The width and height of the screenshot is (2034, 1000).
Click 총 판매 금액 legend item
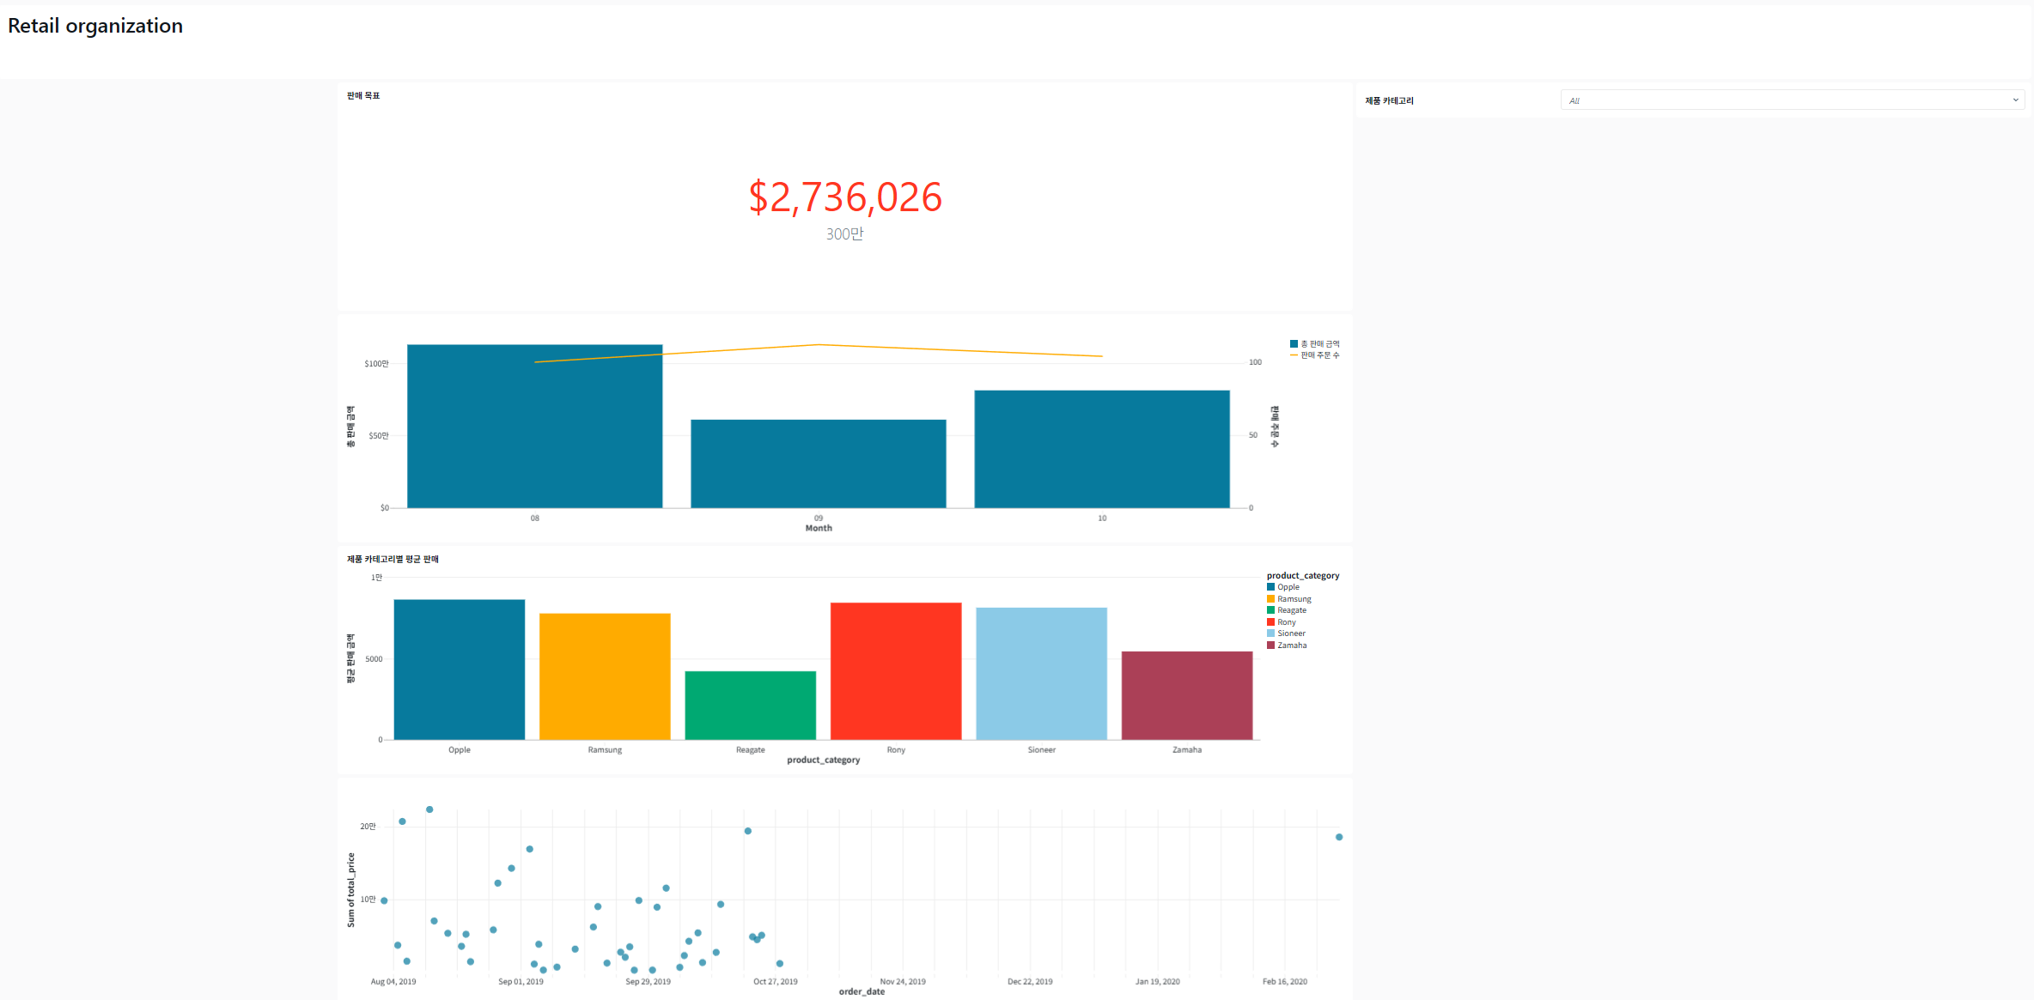pos(1319,344)
